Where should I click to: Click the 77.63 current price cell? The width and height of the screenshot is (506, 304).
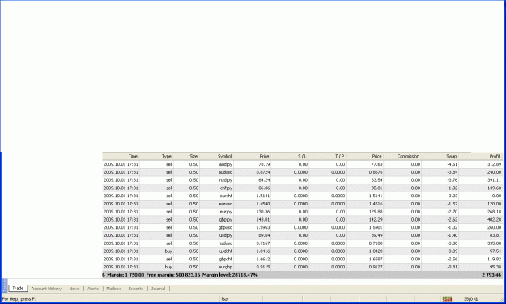376,164
